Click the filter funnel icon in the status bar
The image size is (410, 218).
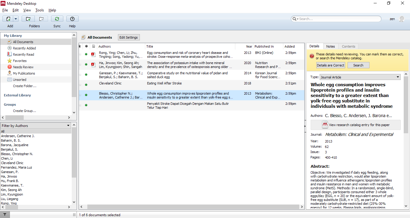pos(5,215)
